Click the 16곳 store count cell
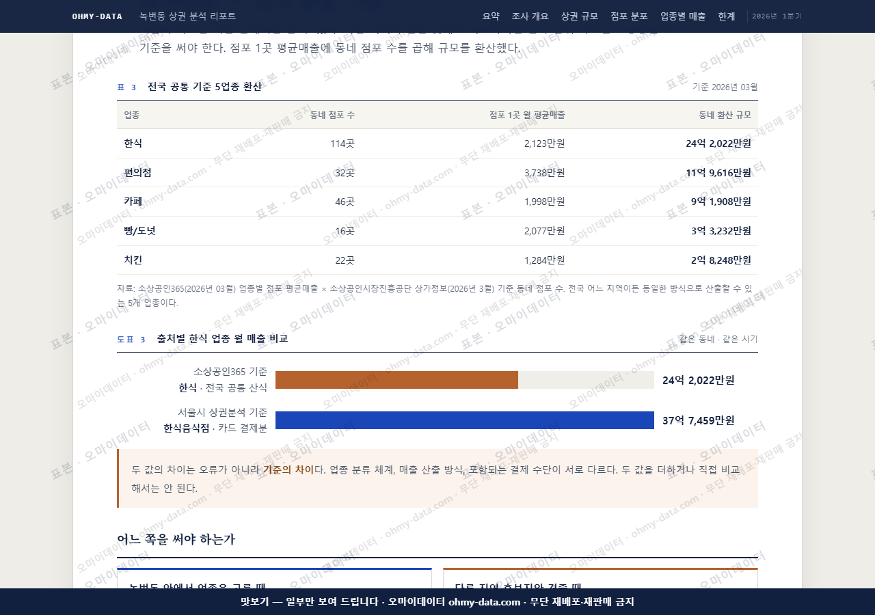 [x=345, y=231]
